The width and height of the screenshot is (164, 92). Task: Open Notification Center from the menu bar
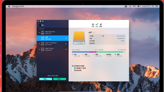click(x=157, y=6)
